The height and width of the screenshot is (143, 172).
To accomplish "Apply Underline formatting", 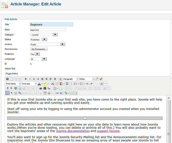I will coord(34,79).
